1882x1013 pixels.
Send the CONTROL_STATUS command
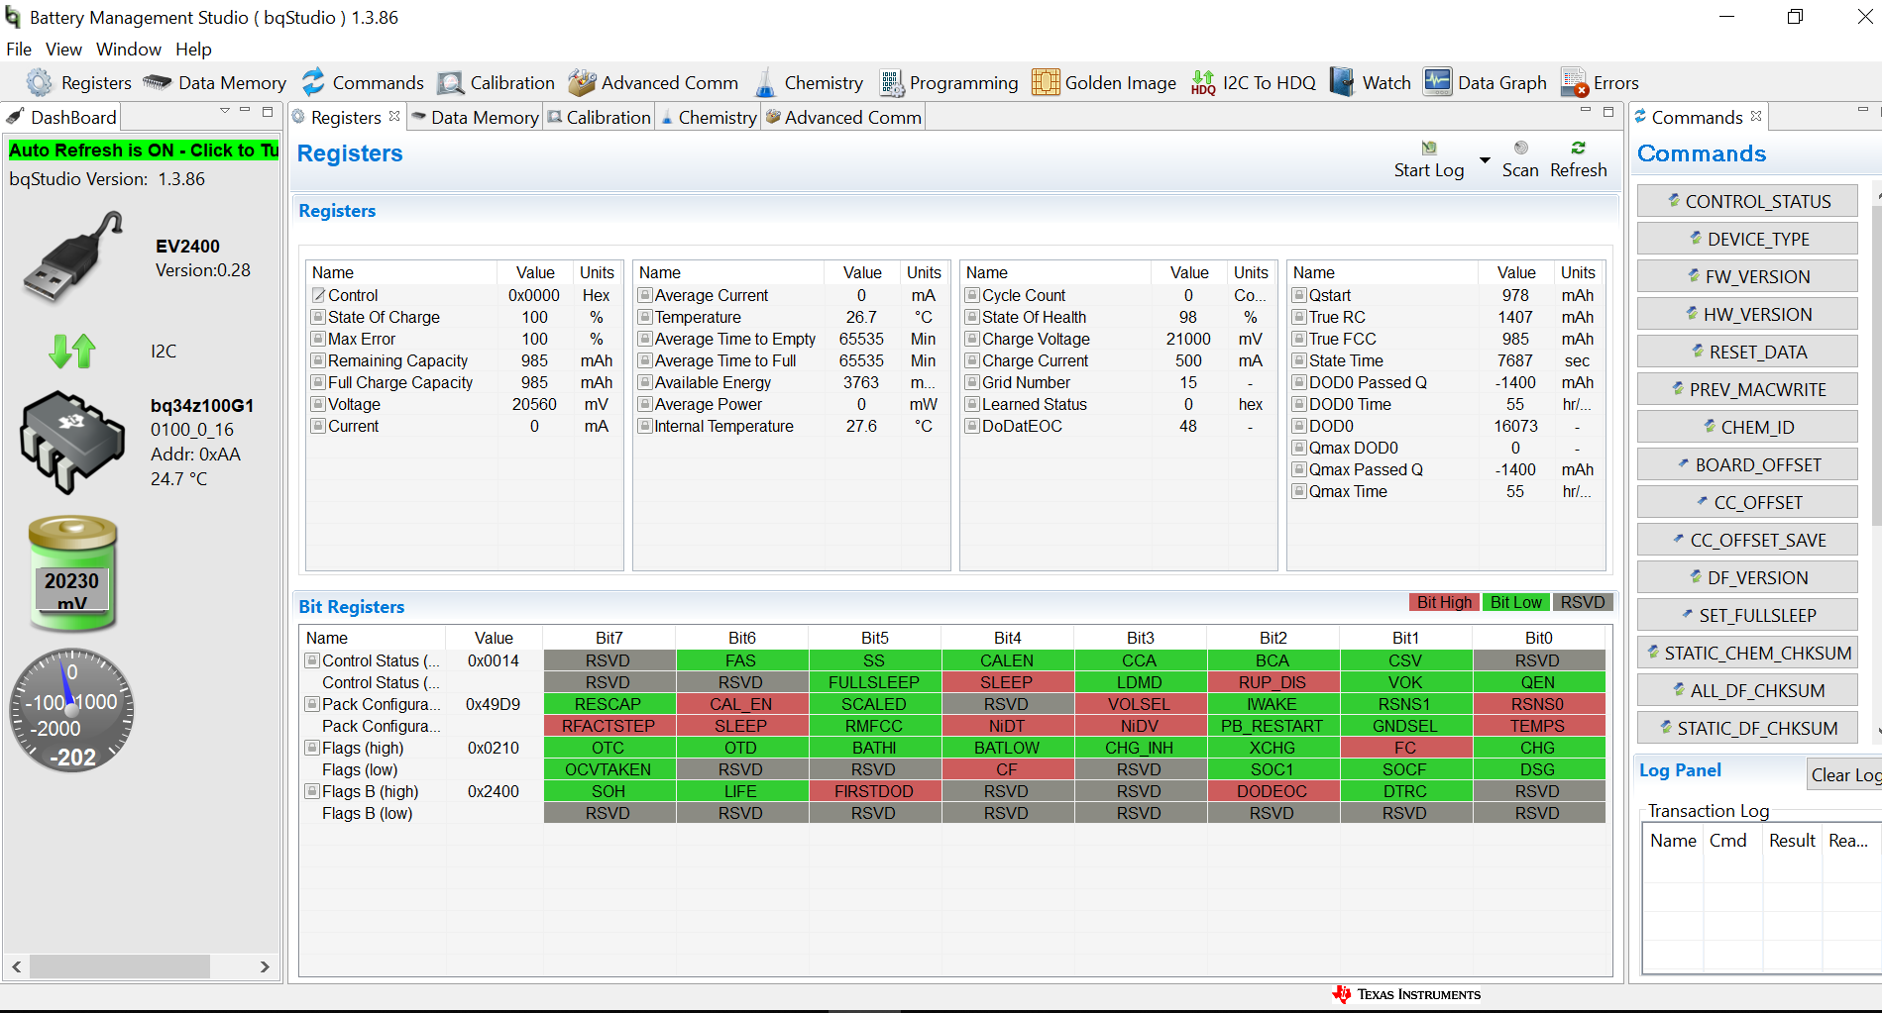pos(1747,201)
